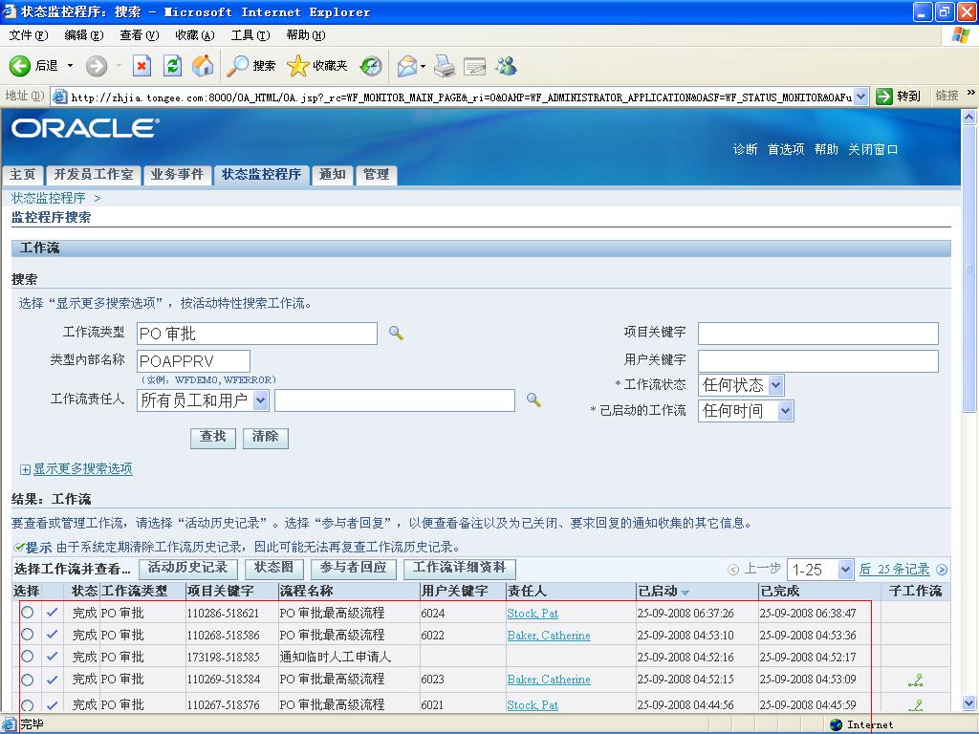979x734 pixels.
Task: Open the 编辑(E) menu
Action: (x=84, y=35)
